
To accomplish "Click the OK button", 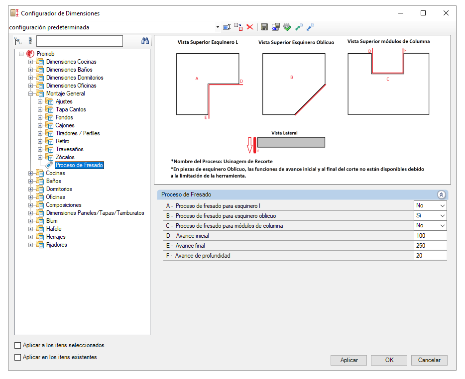I will [389, 360].
